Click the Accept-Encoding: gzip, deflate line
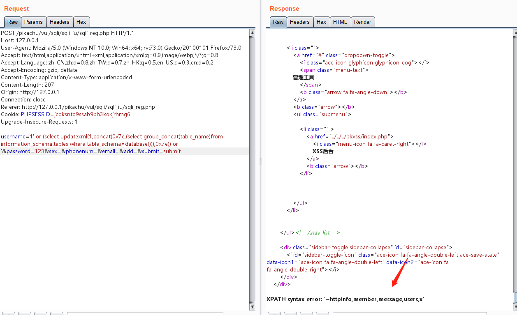This screenshot has height=315, width=517. coord(39,70)
